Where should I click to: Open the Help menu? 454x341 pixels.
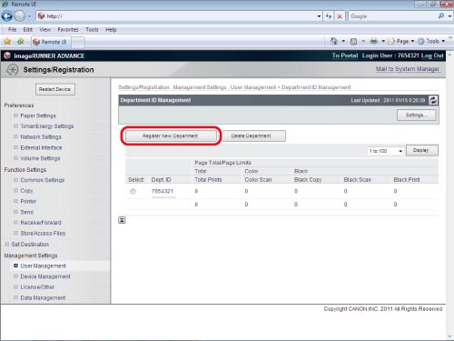(x=111, y=29)
